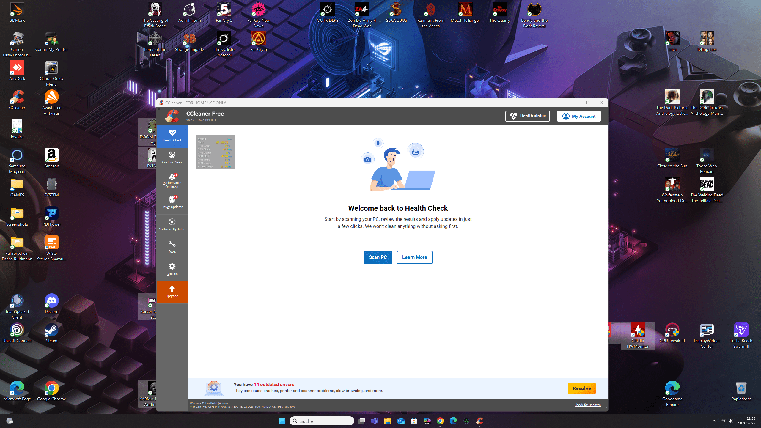
Task: Click the taskbar Suche search field
Action: 322,421
